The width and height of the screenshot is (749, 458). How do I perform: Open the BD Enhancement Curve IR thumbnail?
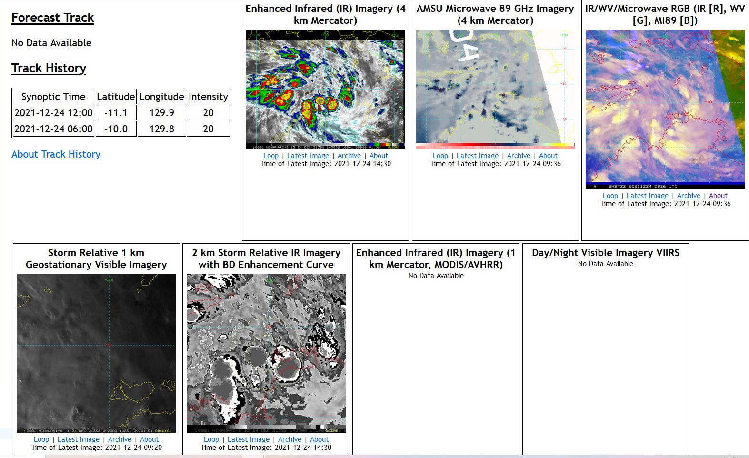(x=266, y=353)
